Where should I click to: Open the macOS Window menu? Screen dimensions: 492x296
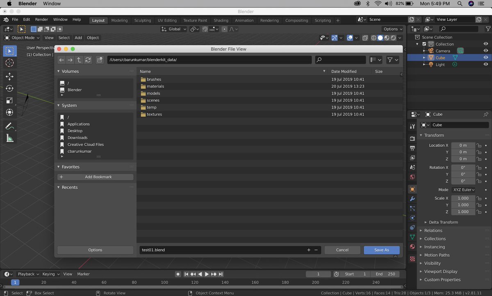(52, 4)
